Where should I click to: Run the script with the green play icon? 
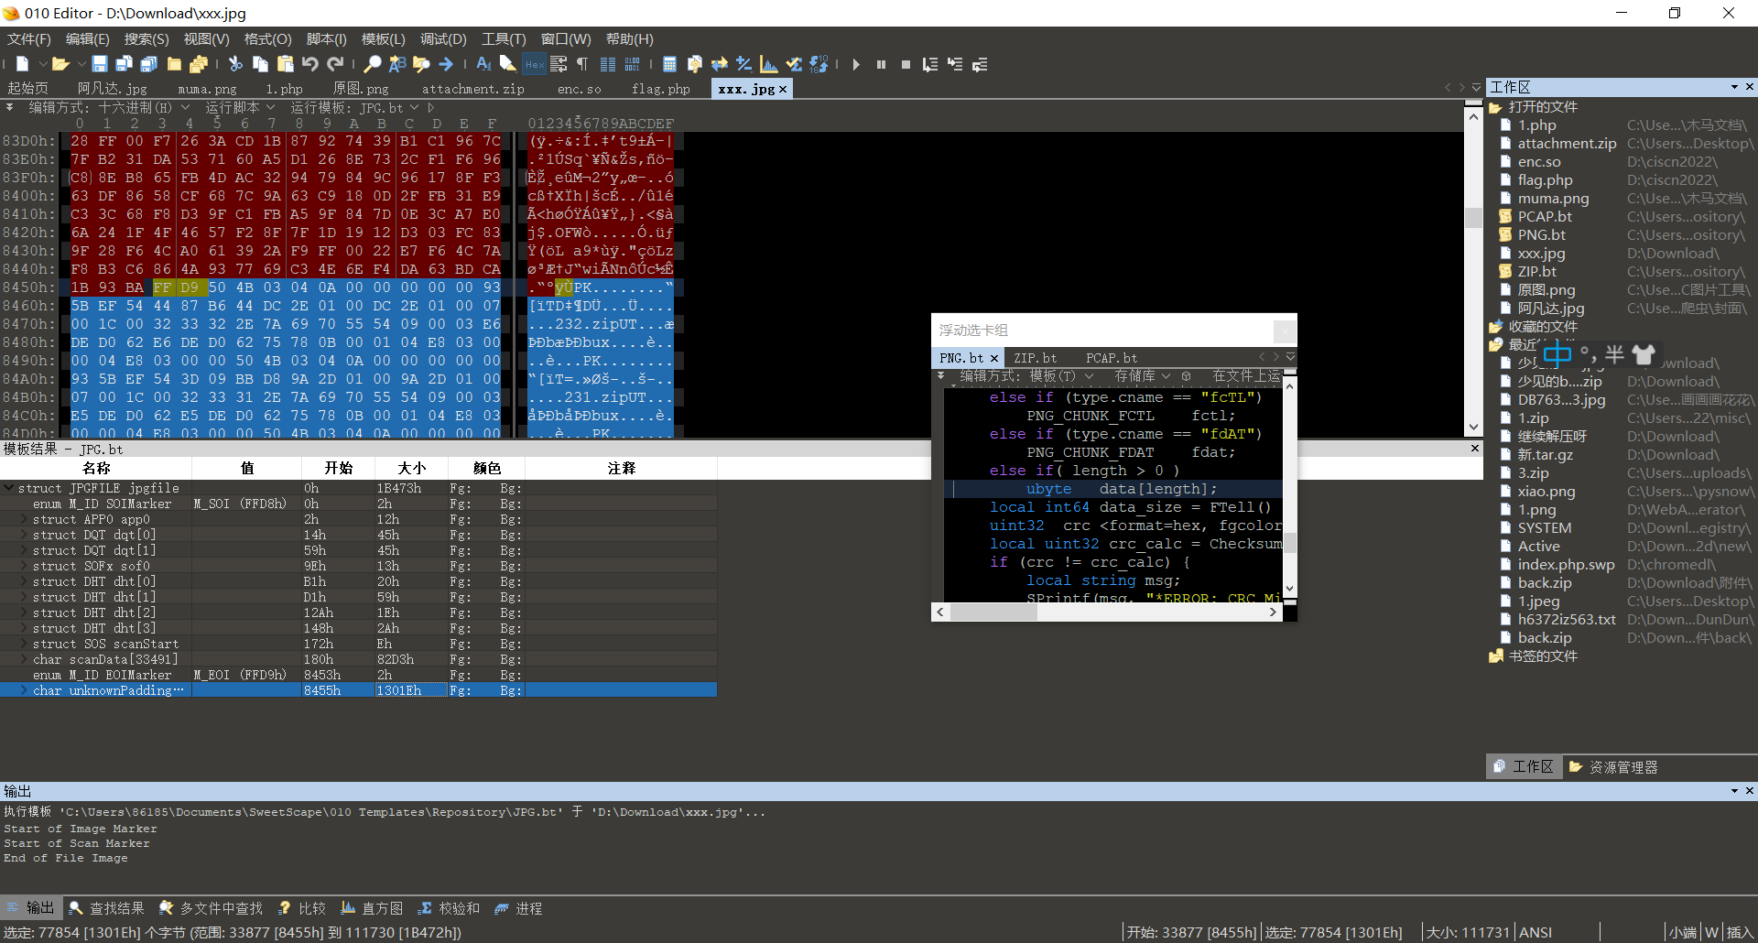[856, 64]
